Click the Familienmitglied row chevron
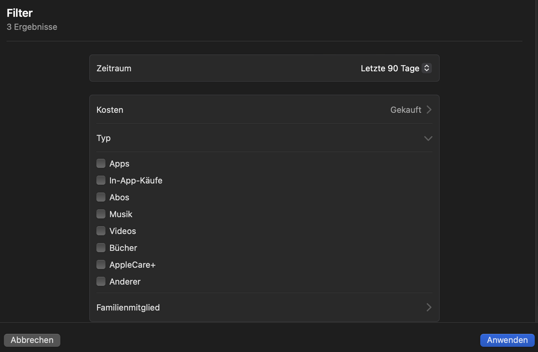 point(429,308)
